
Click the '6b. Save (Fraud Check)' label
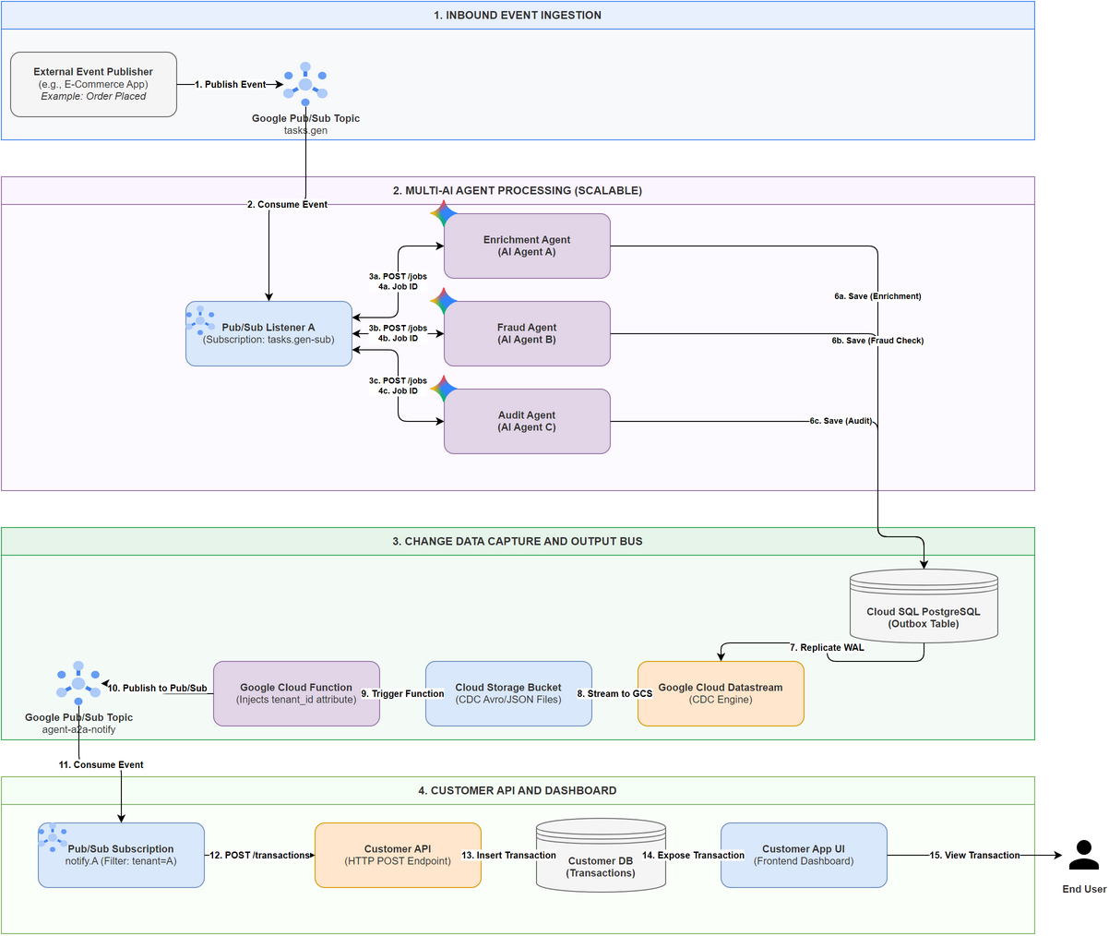click(877, 341)
